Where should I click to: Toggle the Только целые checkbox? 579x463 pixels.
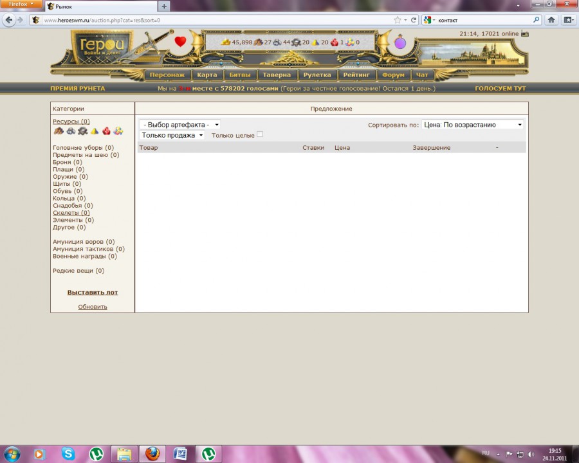[260, 134]
